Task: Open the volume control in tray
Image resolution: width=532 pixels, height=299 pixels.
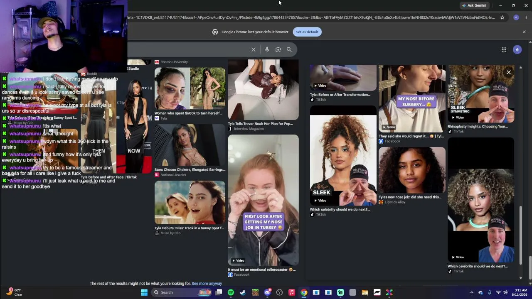Action: coord(505,292)
